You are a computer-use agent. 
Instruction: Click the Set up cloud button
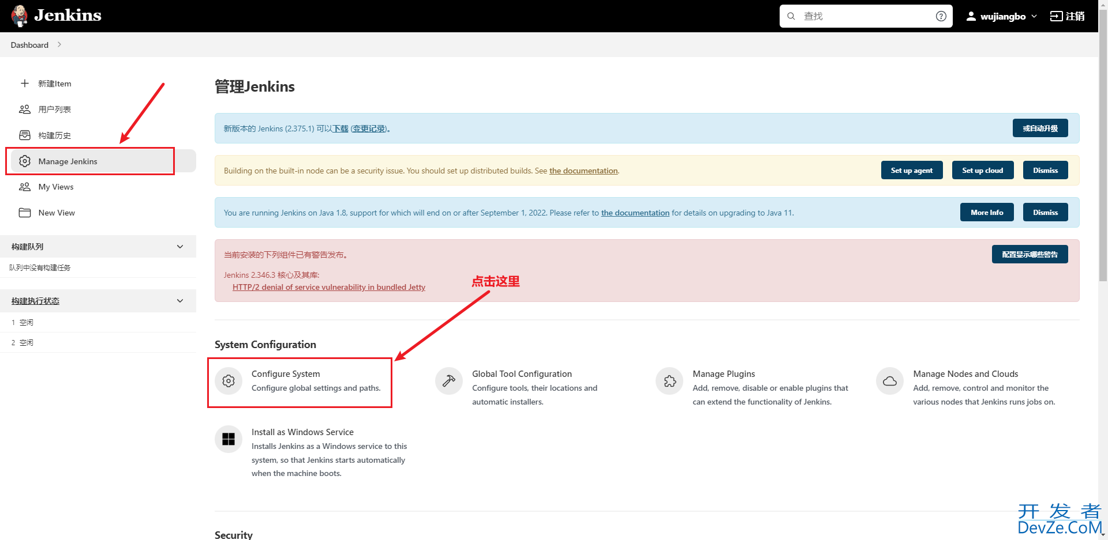pyautogui.click(x=983, y=170)
